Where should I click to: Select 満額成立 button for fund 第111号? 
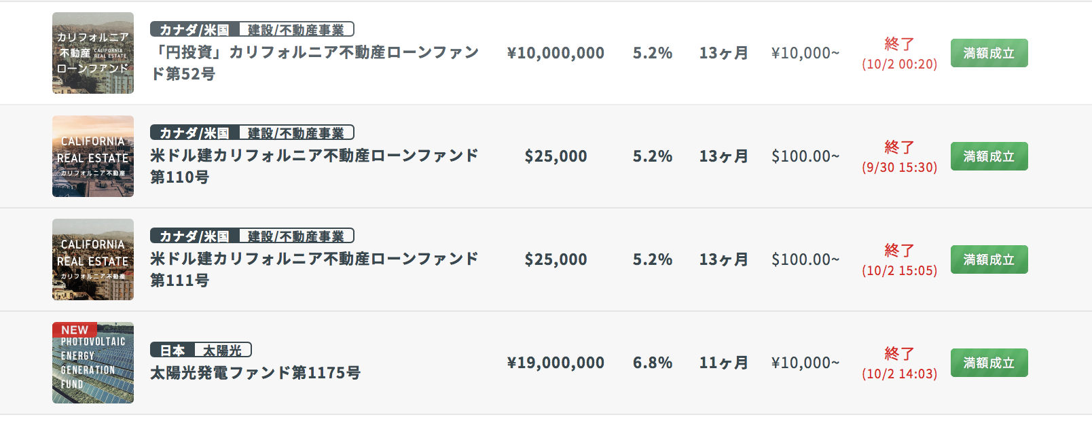coord(989,259)
